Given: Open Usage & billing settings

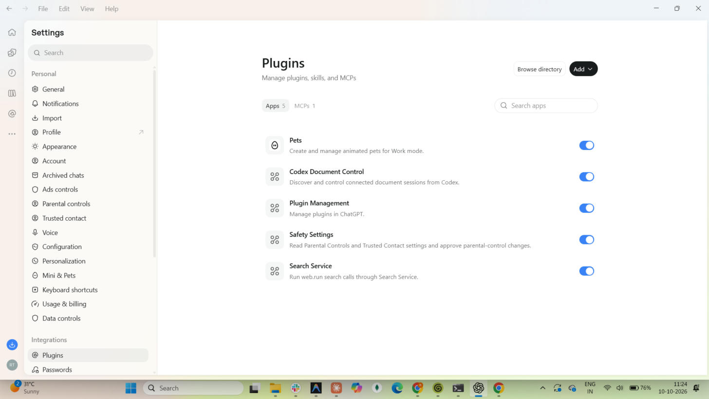Looking at the screenshot, I should [x=88, y=304].
